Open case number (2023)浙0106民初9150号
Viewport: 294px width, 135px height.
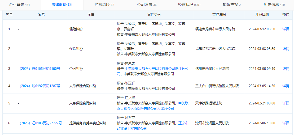coord(40,69)
